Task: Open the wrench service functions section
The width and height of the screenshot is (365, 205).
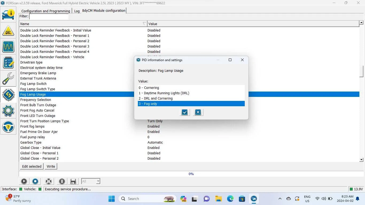Action: pyautogui.click(x=8, y=78)
